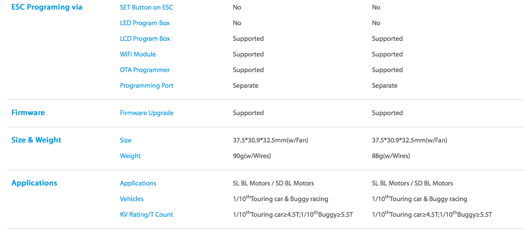Open the LCD Program Box link
Image resolution: width=531 pixels, height=235 pixels.
tap(145, 39)
